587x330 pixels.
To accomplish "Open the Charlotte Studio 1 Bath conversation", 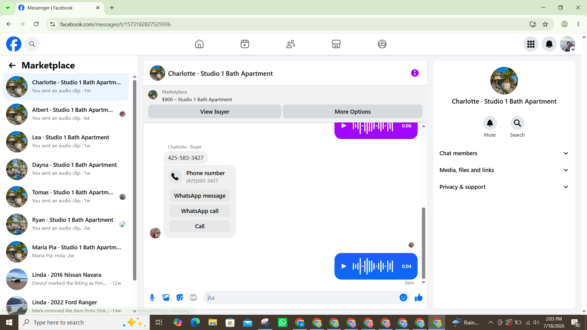I will click(66, 86).
